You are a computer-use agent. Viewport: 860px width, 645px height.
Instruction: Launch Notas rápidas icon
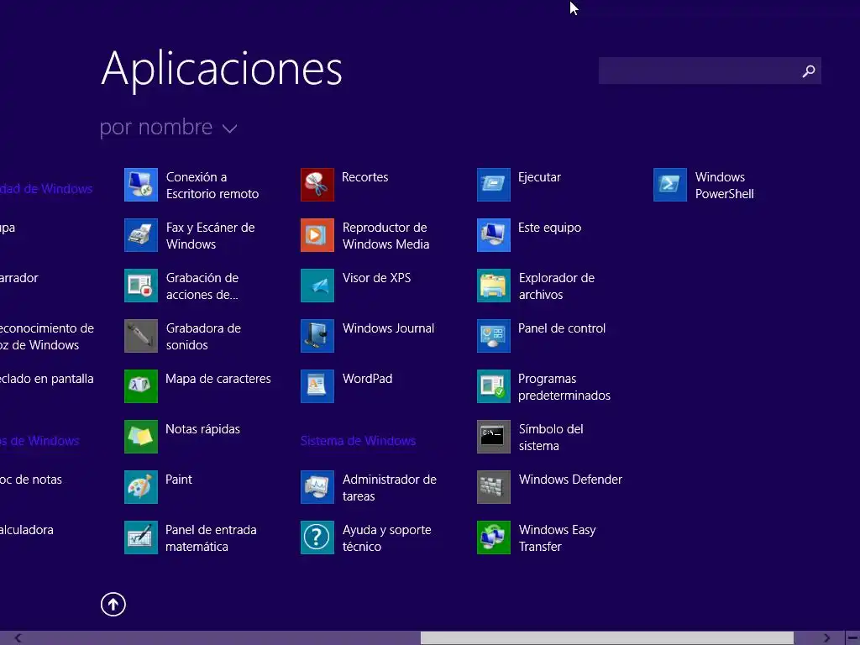141,437
